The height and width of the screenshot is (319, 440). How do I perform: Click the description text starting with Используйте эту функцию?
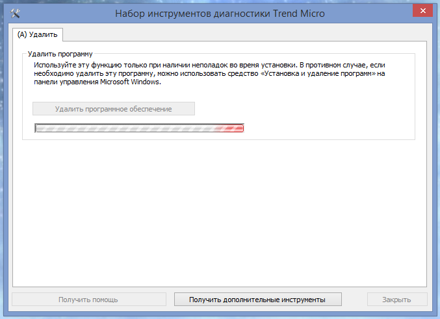click(x=209, y=73)
